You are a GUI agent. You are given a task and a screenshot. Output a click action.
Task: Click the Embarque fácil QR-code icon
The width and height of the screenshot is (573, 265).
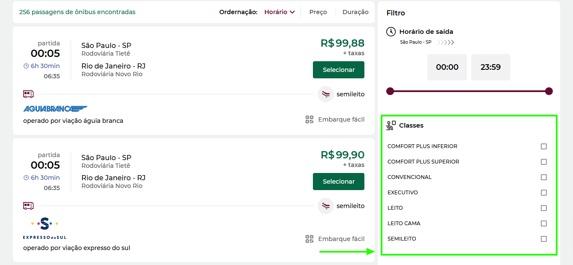[309, 119]
